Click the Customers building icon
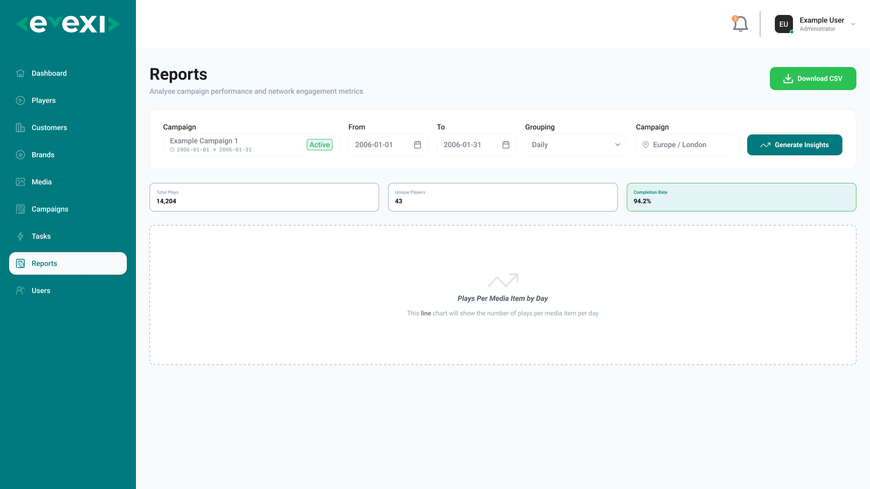 point(20,128)
